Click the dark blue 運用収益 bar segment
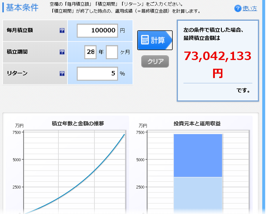This screenshot has height=214, width=266. 198,156
